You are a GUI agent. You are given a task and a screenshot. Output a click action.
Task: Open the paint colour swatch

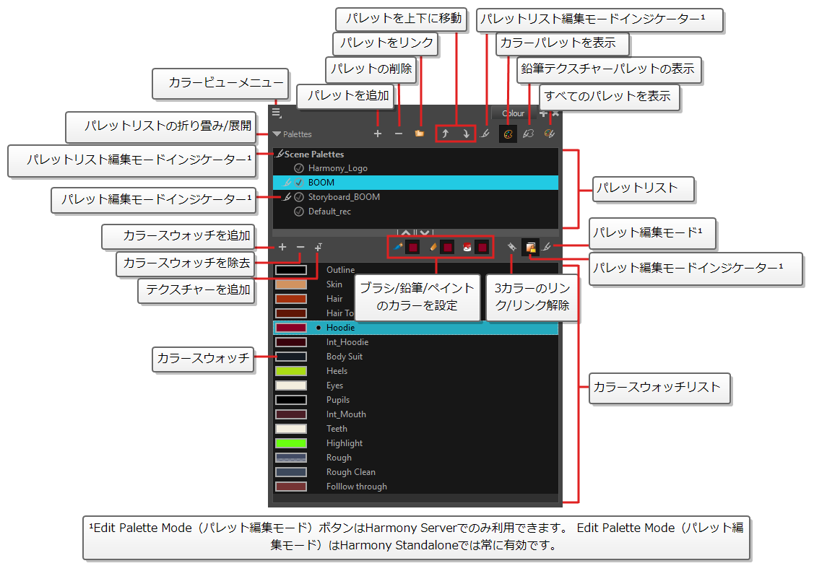482,248
